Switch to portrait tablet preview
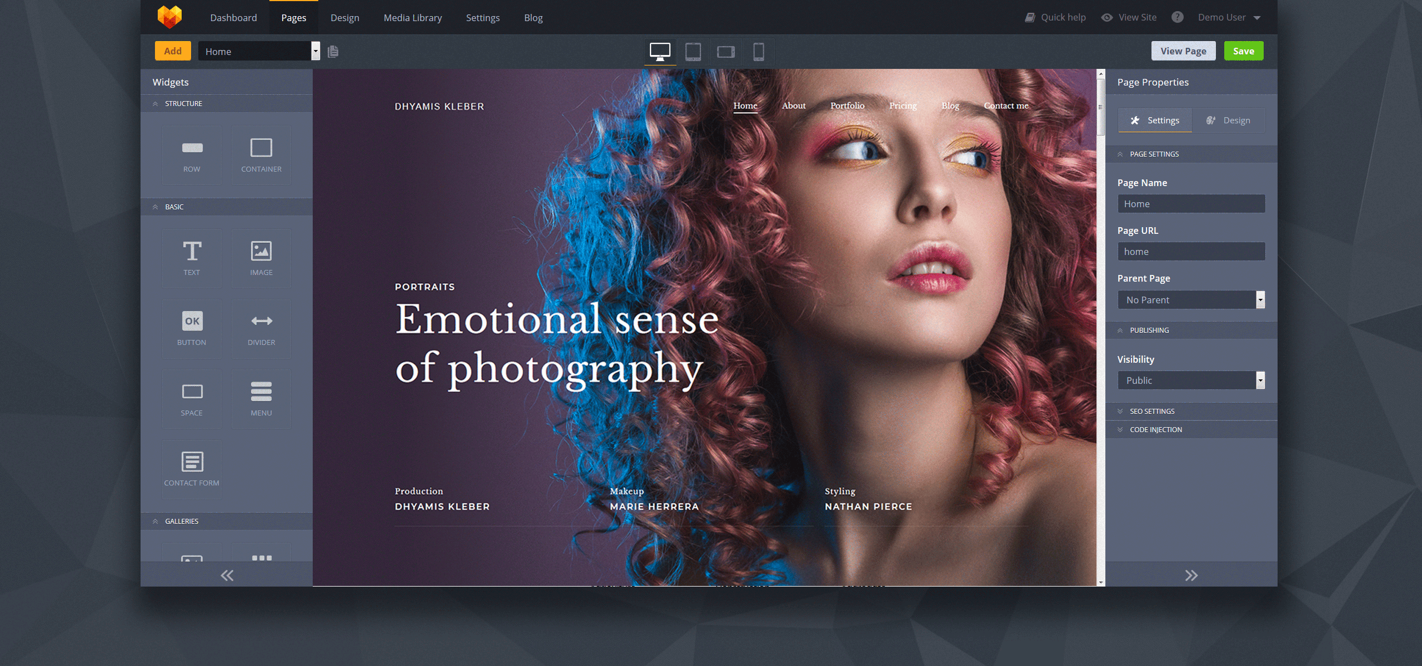The height and width of the screenshot is (666, 1422). coord(693,52)
